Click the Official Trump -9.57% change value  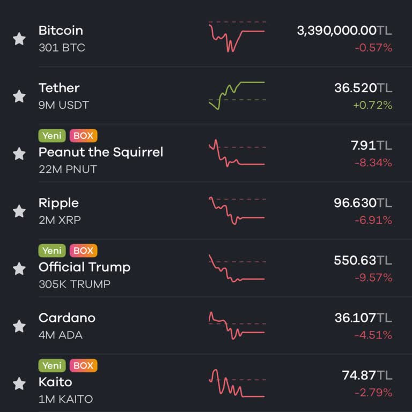pyautogui.click(x=373, y=277)
